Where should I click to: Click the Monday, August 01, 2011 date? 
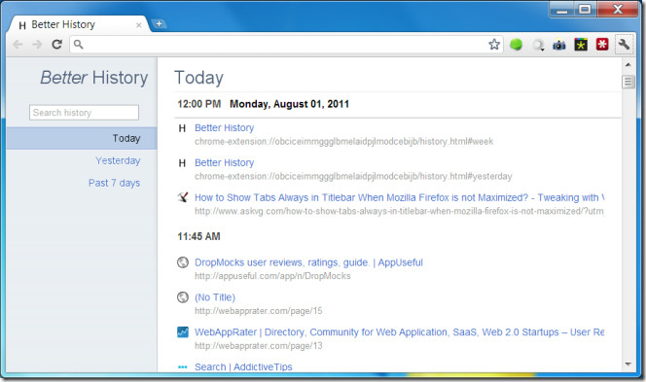tap(289, 104)
